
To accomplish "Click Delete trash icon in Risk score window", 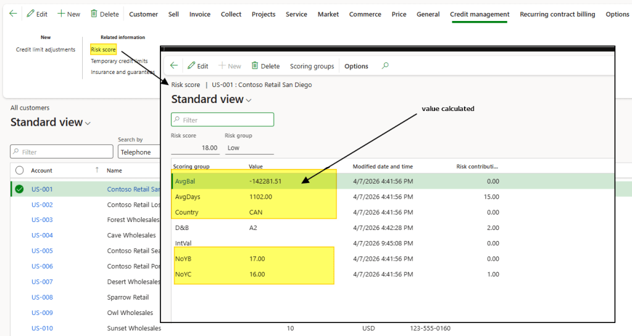I will pyautogui.click(x=255, y=66).
